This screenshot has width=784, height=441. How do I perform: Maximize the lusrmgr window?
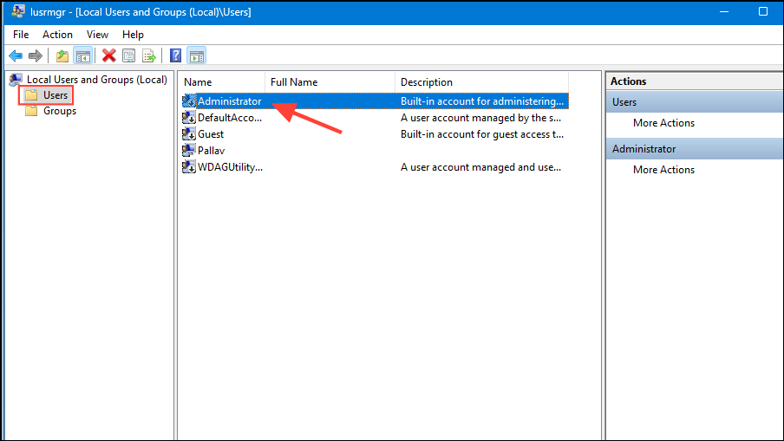pyautogui.click(x=763, y=11)
